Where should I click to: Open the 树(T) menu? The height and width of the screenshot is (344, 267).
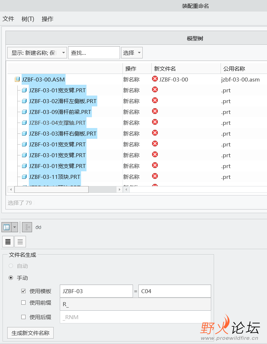pyautogui.click(x=28, y=19)
